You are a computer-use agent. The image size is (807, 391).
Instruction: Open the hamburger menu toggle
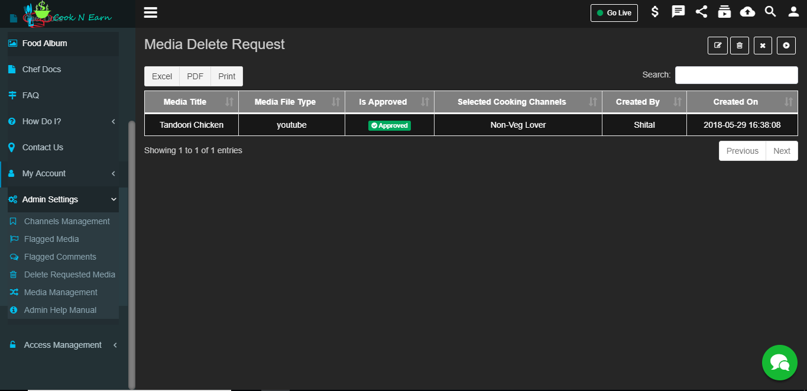click(x=150, y=12)
